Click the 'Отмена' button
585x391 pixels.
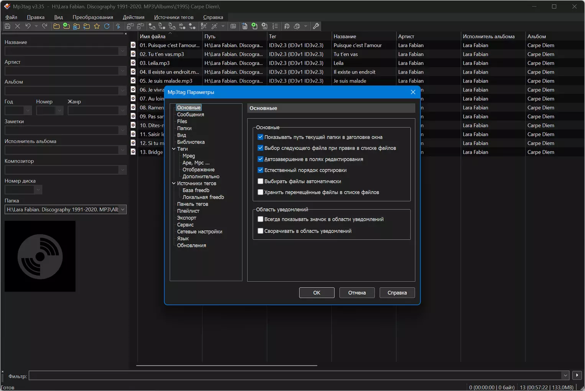click(x=357, y=292)
